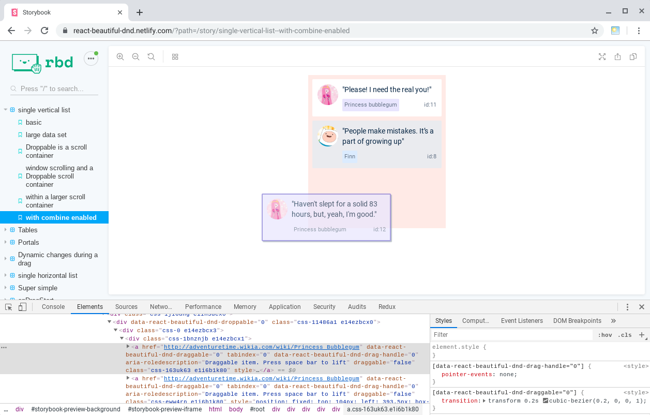Activate the DevTools inspect element picker
The image size is (650, 415).
pos(9,307)
